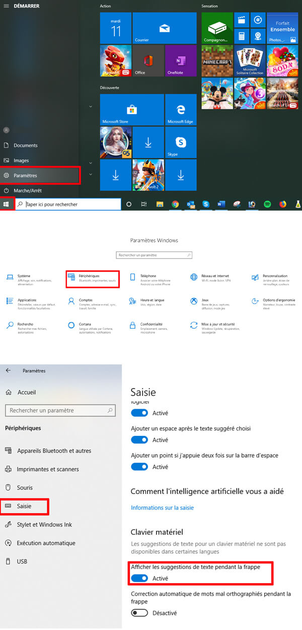Open File Explorer from taskbar
302x630 pixels.
pyautogui.click(x=160, y=204)
